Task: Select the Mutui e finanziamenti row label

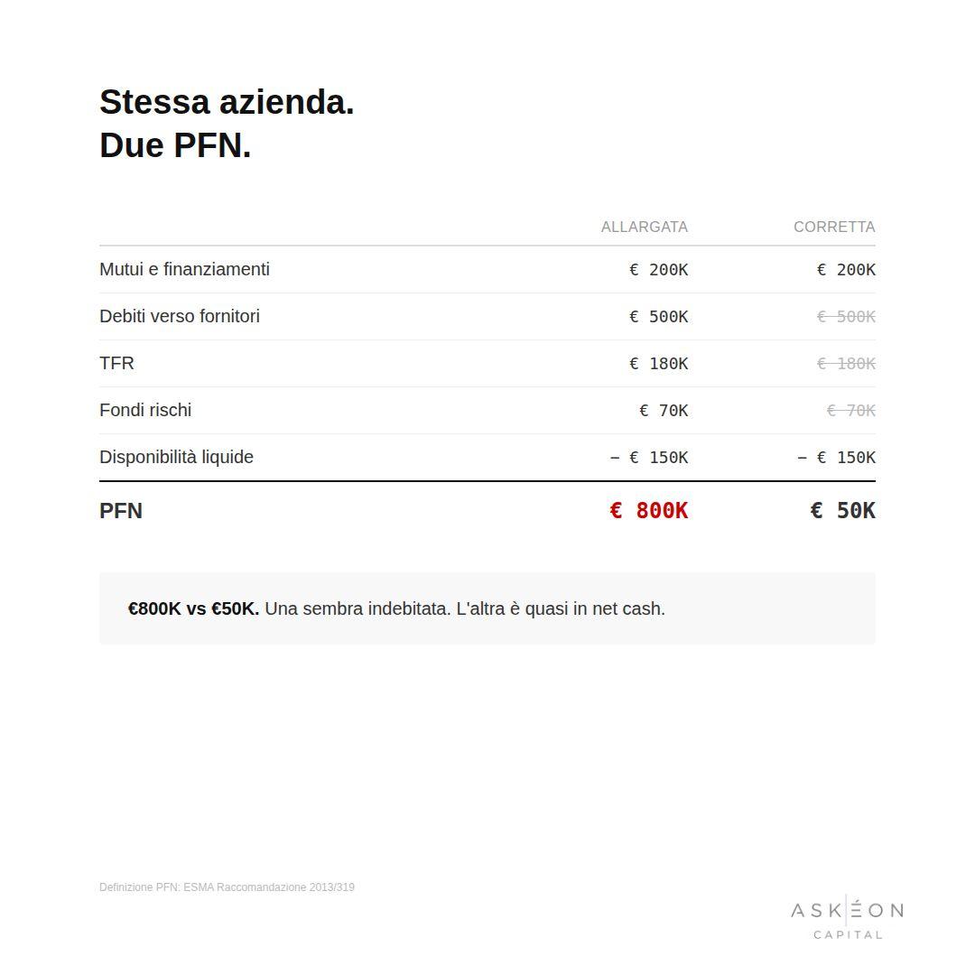Action: coord(184,269)
